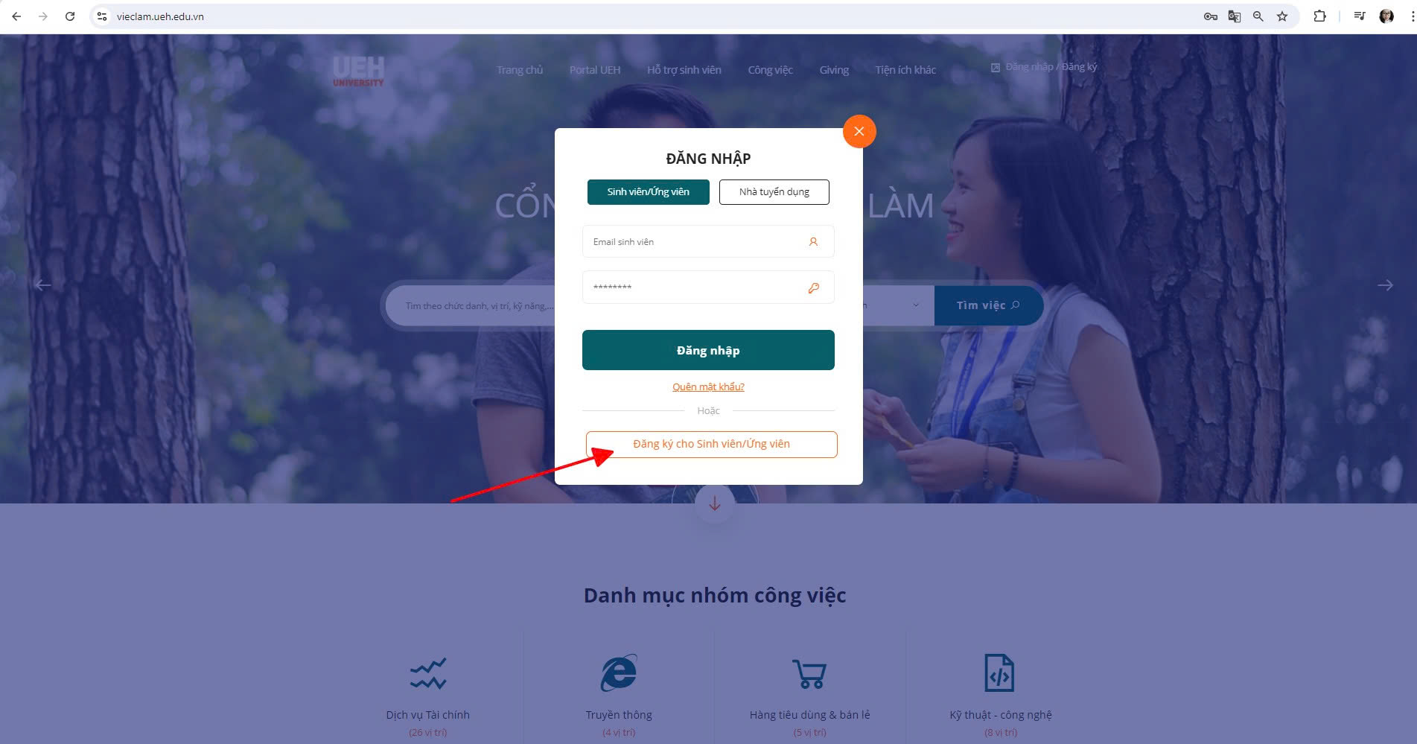This screenshot has width=1417, height=744.
Task: Click the password input field
Action: (x=708, y=287)
